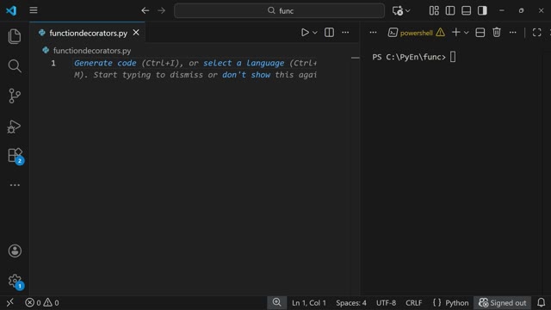Image resolution: width=551 pixels, height=310 pixels.
Task: Open panel views ellipsis left of powershell
Action: [373, 33]
